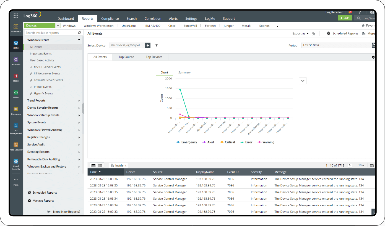385x226 pixels.
Task: Sort the table by Time column
Action: point(95,172)
